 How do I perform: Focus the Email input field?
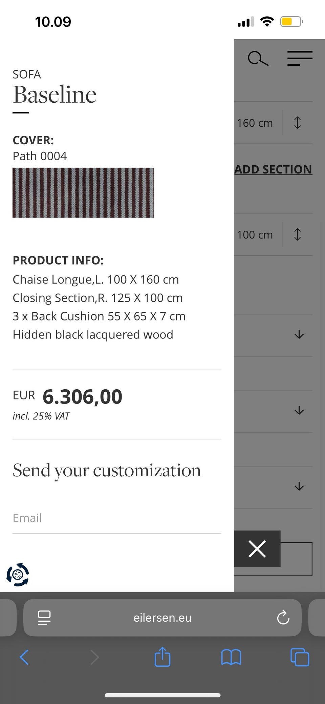pos(117,518)
